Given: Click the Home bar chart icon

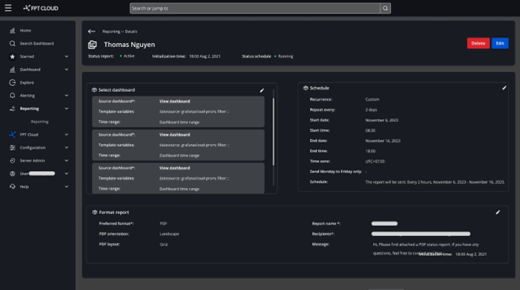Looking at the screenshot, I should [x=13, y=31].
